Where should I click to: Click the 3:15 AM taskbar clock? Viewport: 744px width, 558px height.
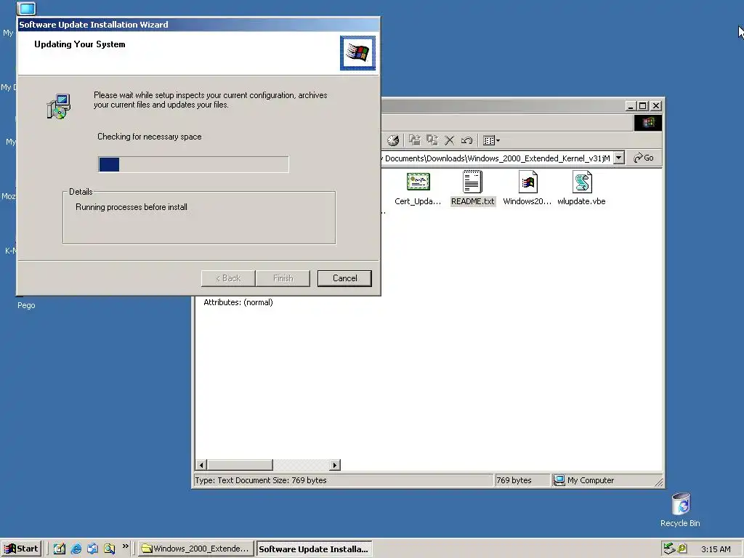716,549
